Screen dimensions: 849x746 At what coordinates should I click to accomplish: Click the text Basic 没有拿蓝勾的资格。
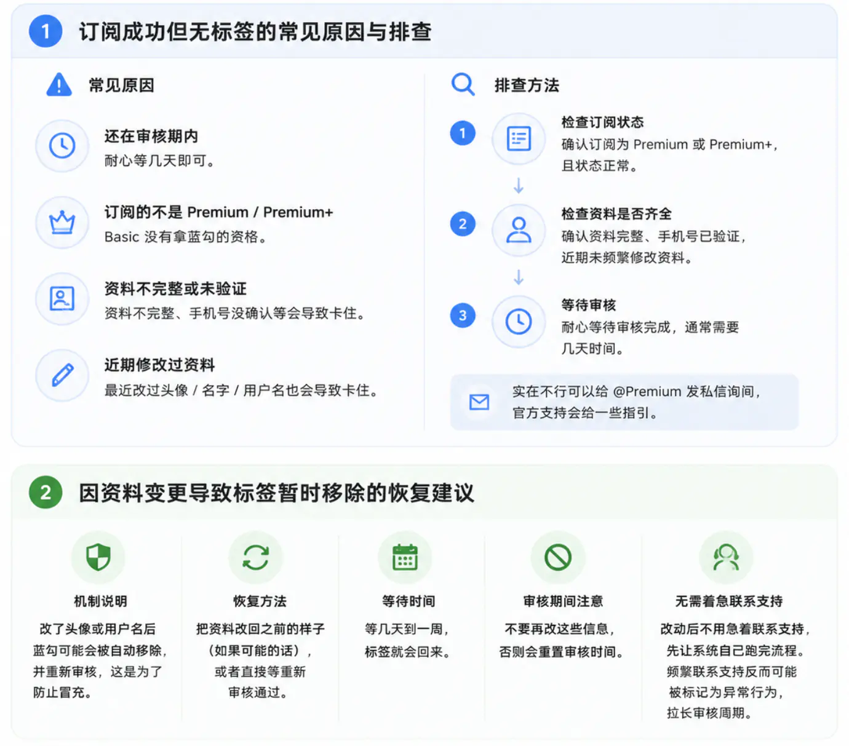coord(186,237)
